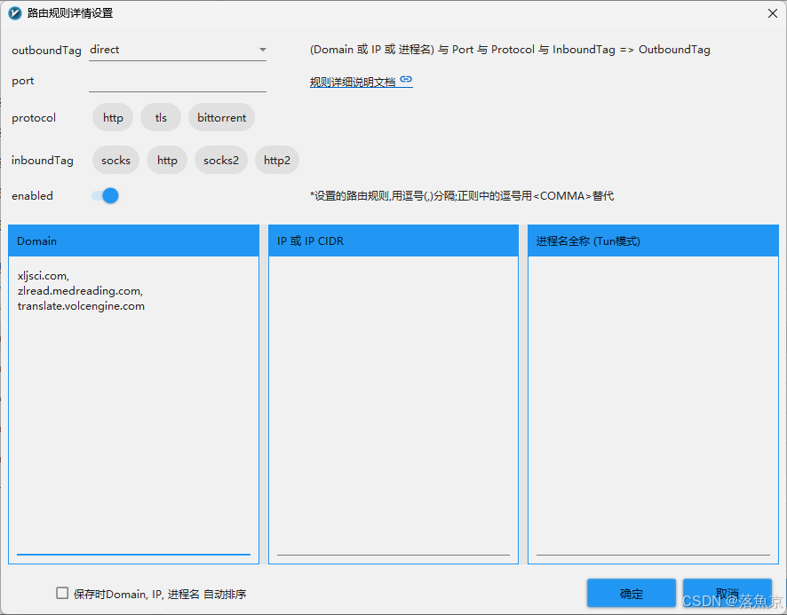
Task: Select the http protocol chip
Action: coord(113,117)
